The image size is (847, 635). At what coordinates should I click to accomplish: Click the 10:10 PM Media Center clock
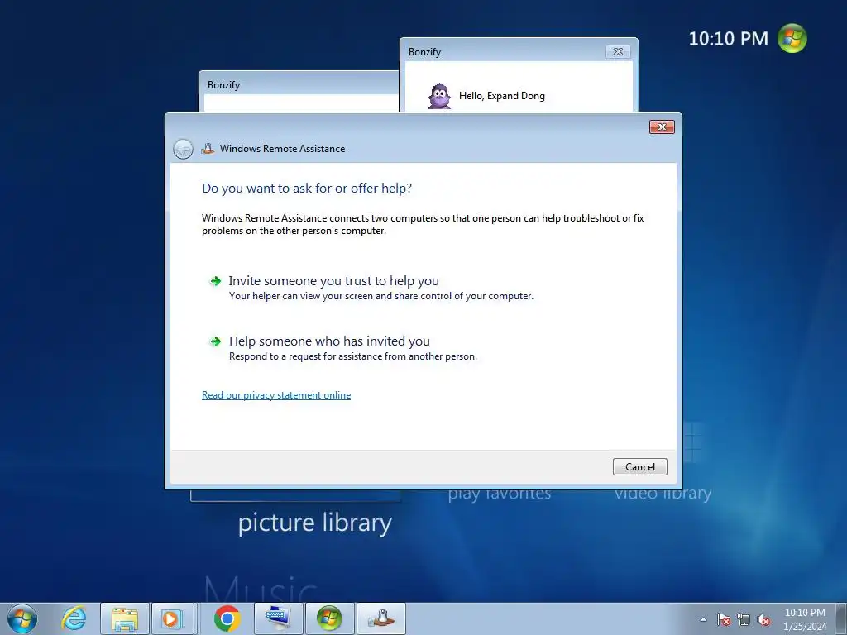coord(728,38)
